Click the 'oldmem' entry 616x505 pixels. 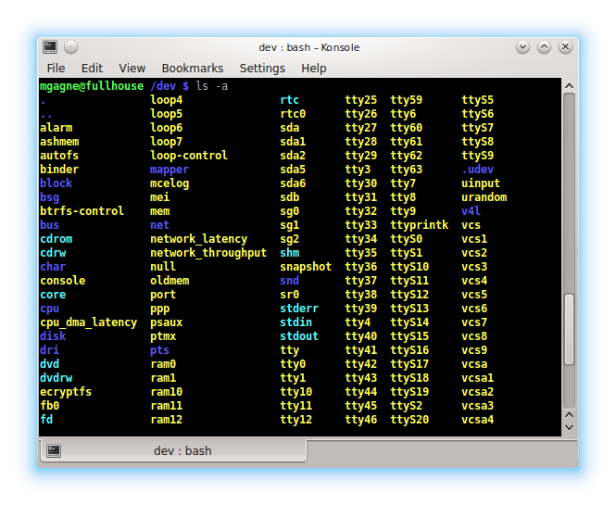click(170, 281)
